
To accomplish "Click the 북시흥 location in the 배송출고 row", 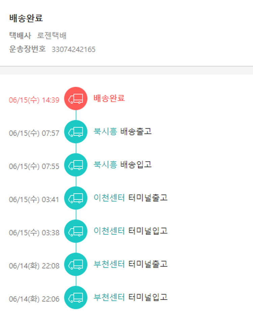I will point(105,131).
